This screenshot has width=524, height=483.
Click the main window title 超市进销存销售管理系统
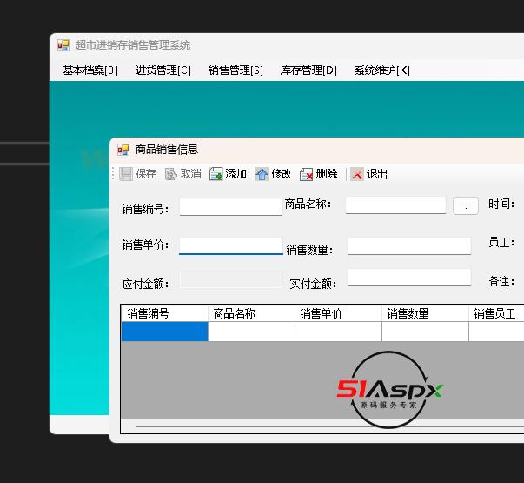click(133, 45)
